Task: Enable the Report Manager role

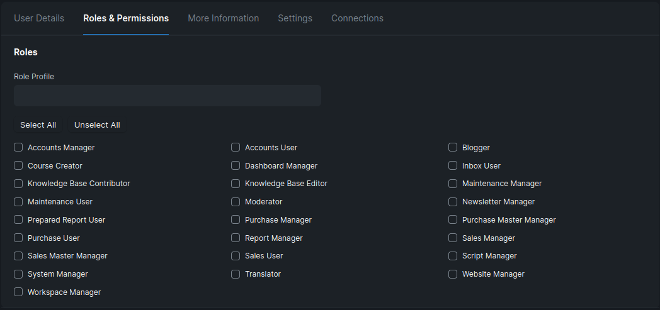Action: pyautogui.click(x=236, y=238)
